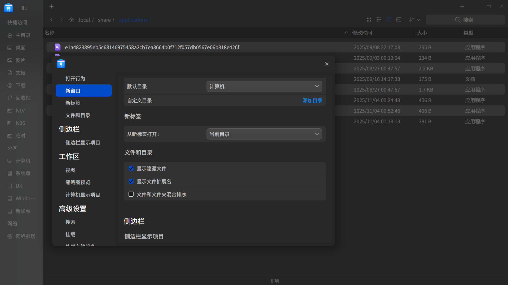
Task: Toggle sort direction on 名称 column
Action: coord(346,33)
